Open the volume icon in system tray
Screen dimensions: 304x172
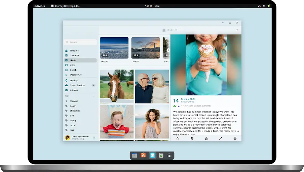point(264,6)
